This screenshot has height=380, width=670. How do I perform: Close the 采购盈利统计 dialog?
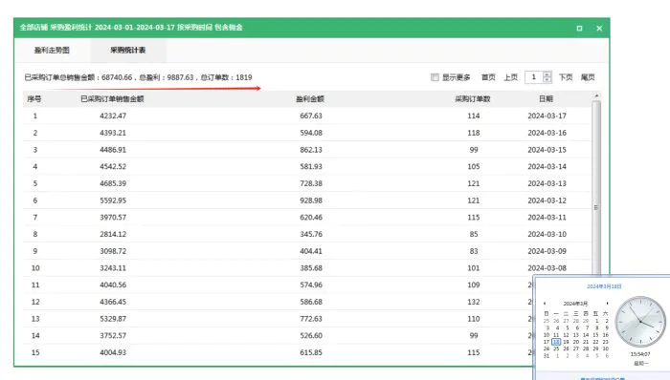(599, 28)
